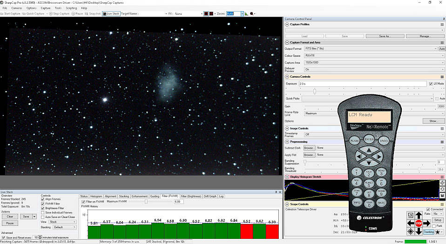This screenshot has width=446, height=244.
Task: Disable the FWHM Filter checkbox
Action: 43,204
